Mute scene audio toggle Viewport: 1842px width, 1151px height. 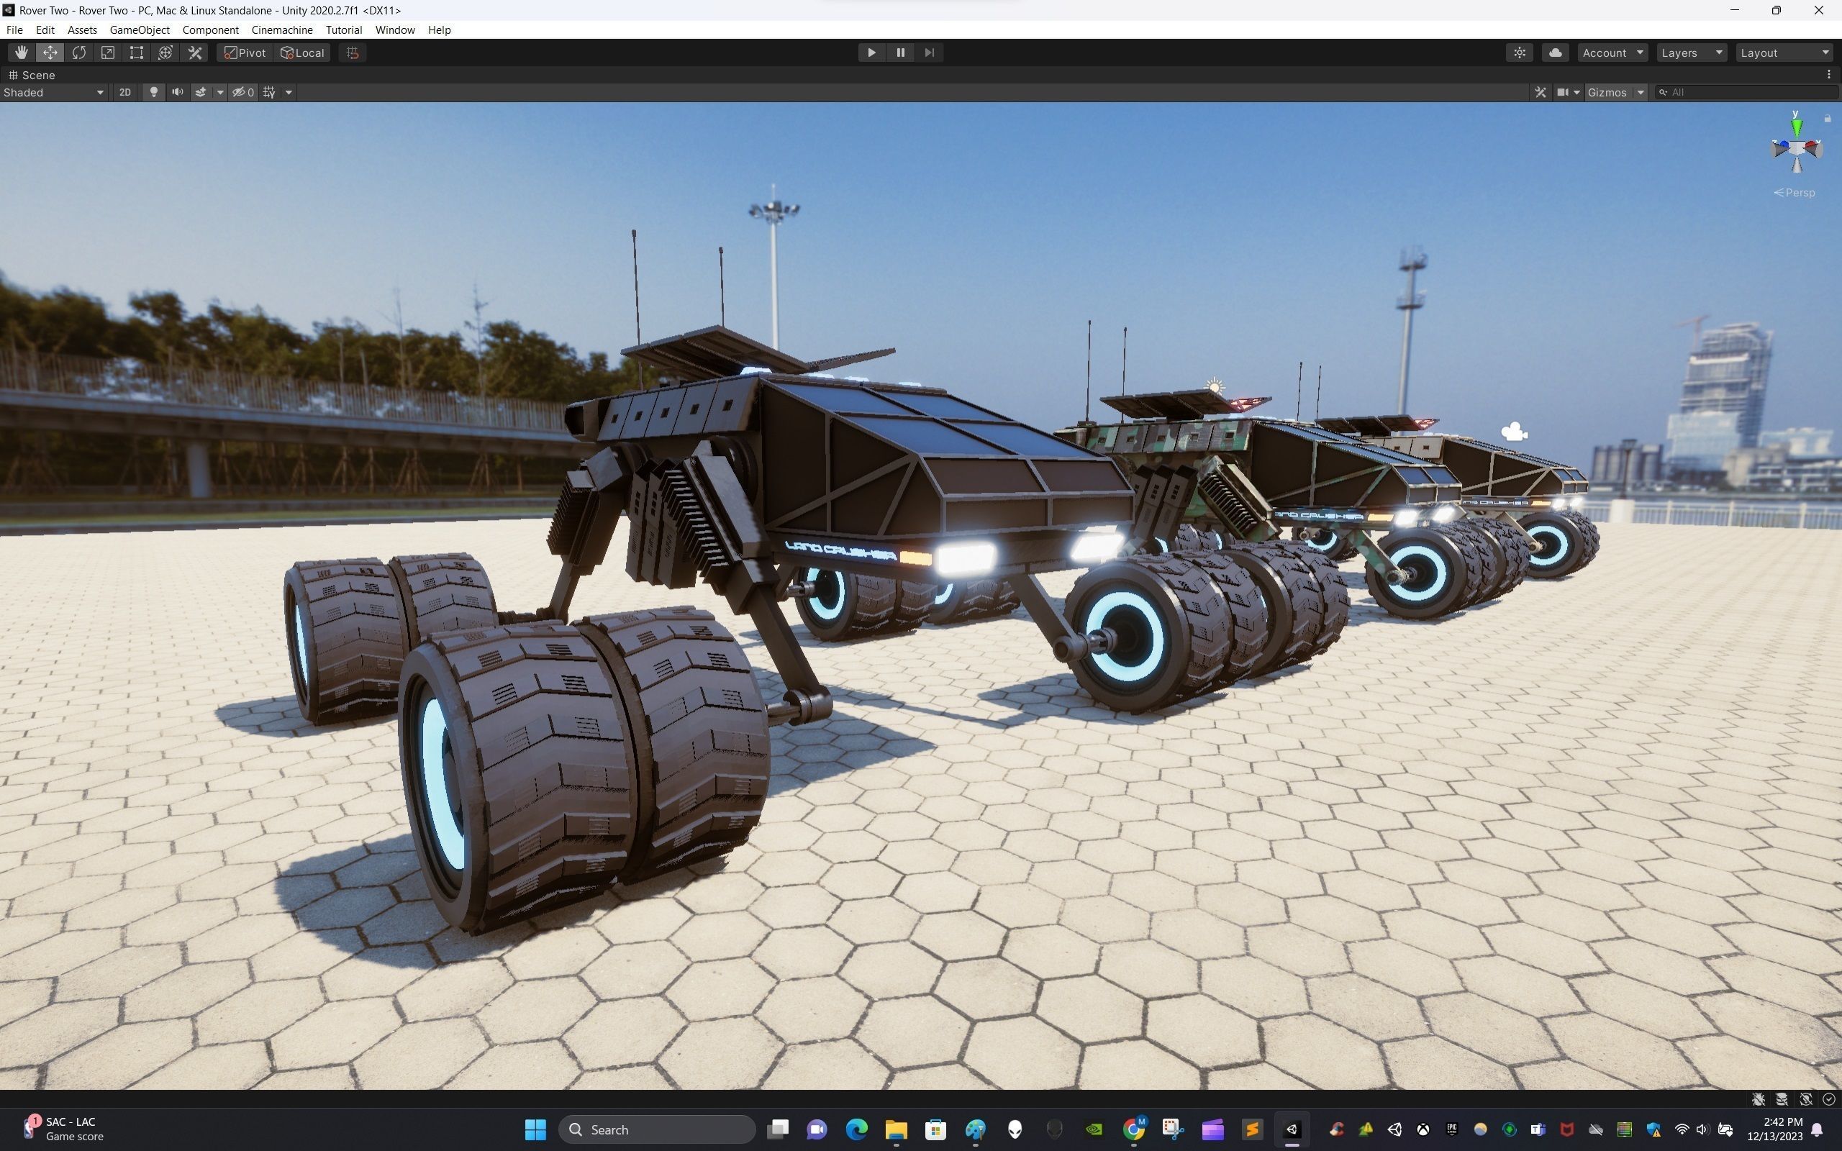pos(177,92)
